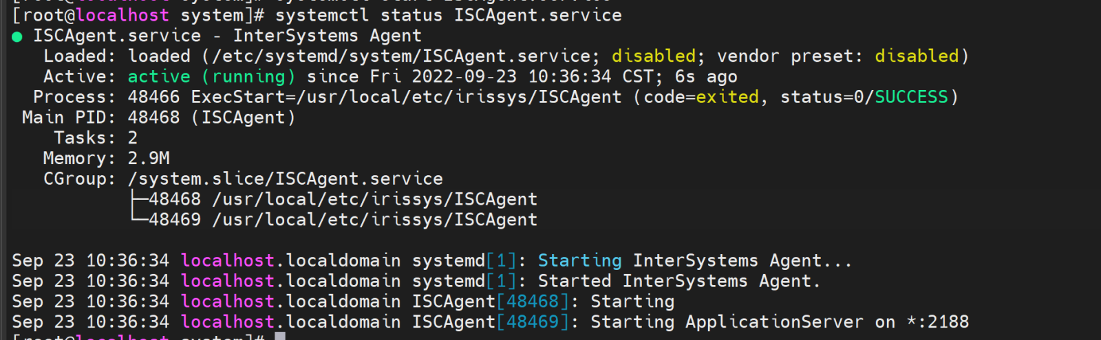Click the CGroup path /system.slice/ISCAgent.service
Screen dimensions: 1101x340
(285, 179)
